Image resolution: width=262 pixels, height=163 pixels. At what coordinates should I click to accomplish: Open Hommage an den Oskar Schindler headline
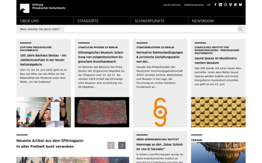[160, 147]
